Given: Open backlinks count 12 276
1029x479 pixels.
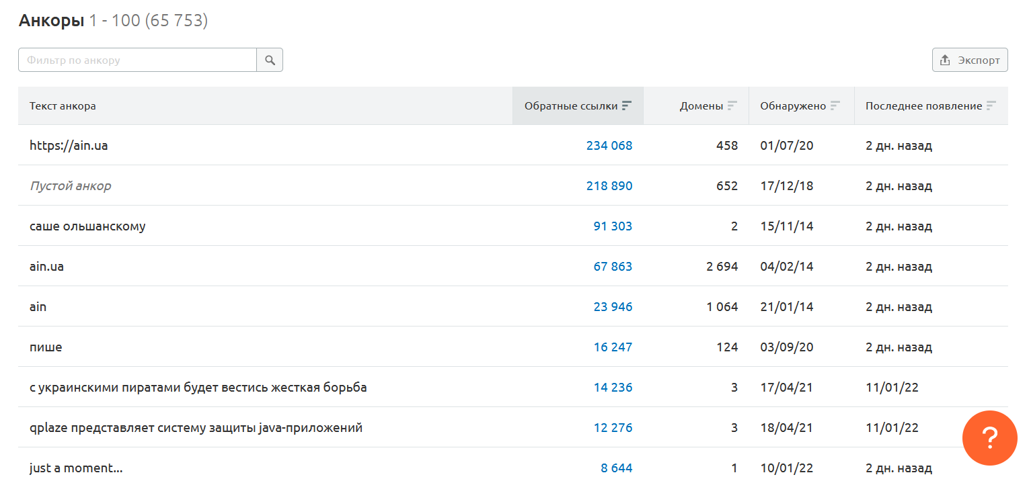Looking at the screenshot, I should [x=613, y=427].
